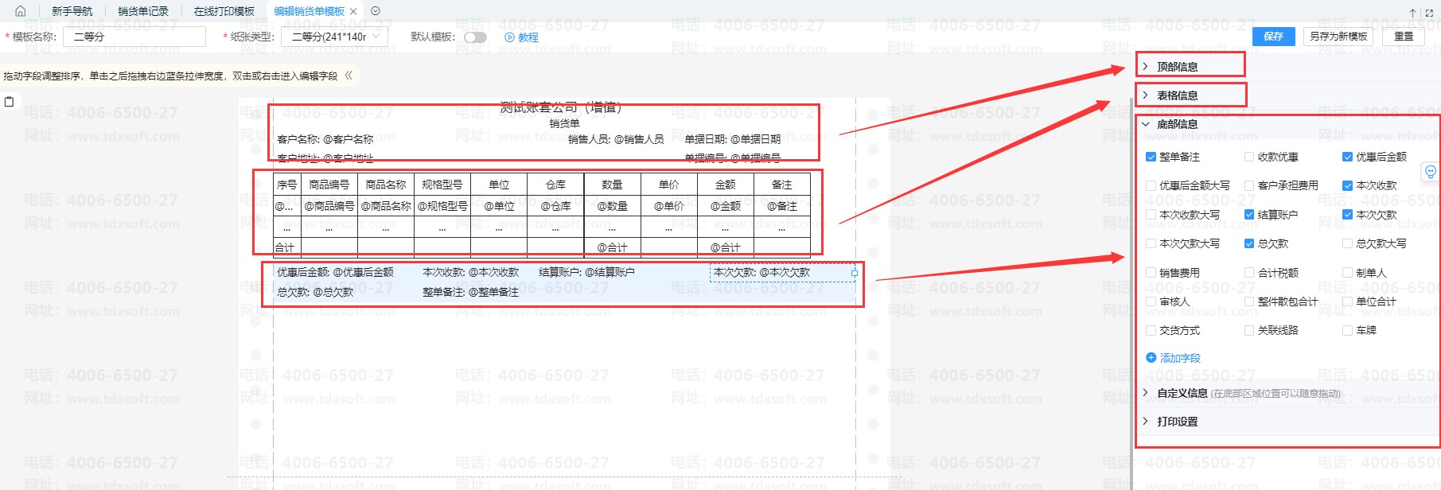This screenshot has height=490, width=1441.
Task: Select the 优惠后金额 footer field on template
Action: coord(335,272)
